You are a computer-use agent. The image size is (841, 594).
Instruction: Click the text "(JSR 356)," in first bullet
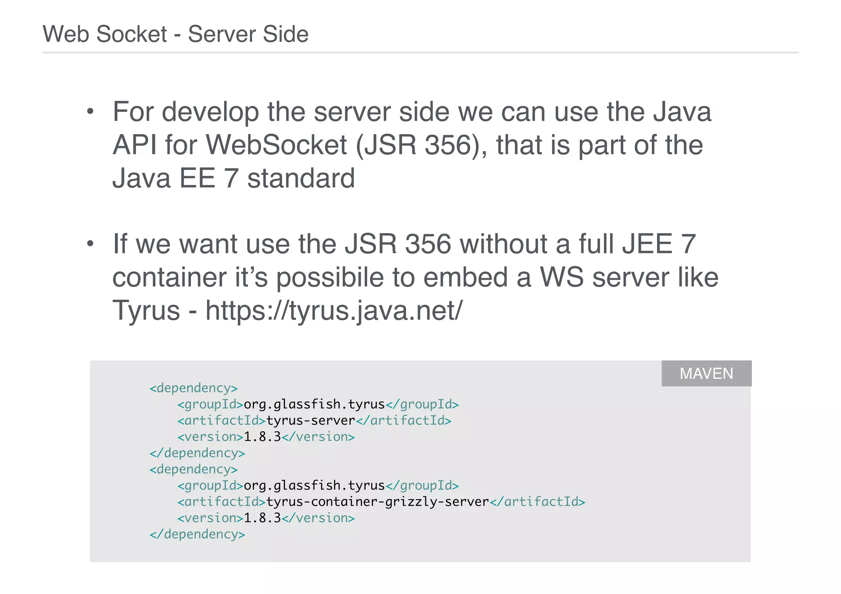click(421, 145)
